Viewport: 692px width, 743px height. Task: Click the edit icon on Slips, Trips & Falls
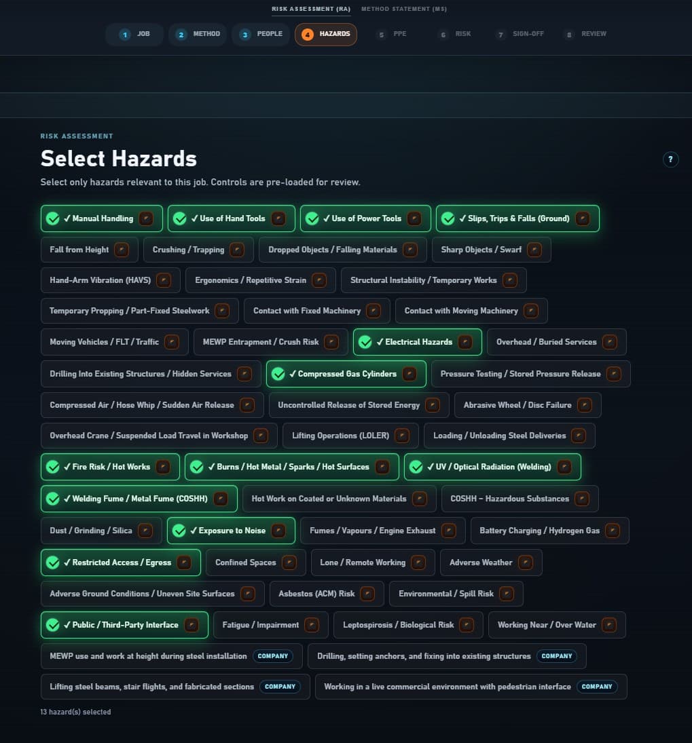click(x=583, y=218)
